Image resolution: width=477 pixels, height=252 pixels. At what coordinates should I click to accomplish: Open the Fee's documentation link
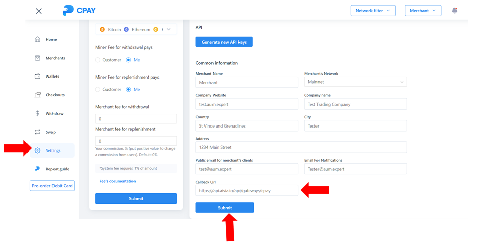[117, 181]
